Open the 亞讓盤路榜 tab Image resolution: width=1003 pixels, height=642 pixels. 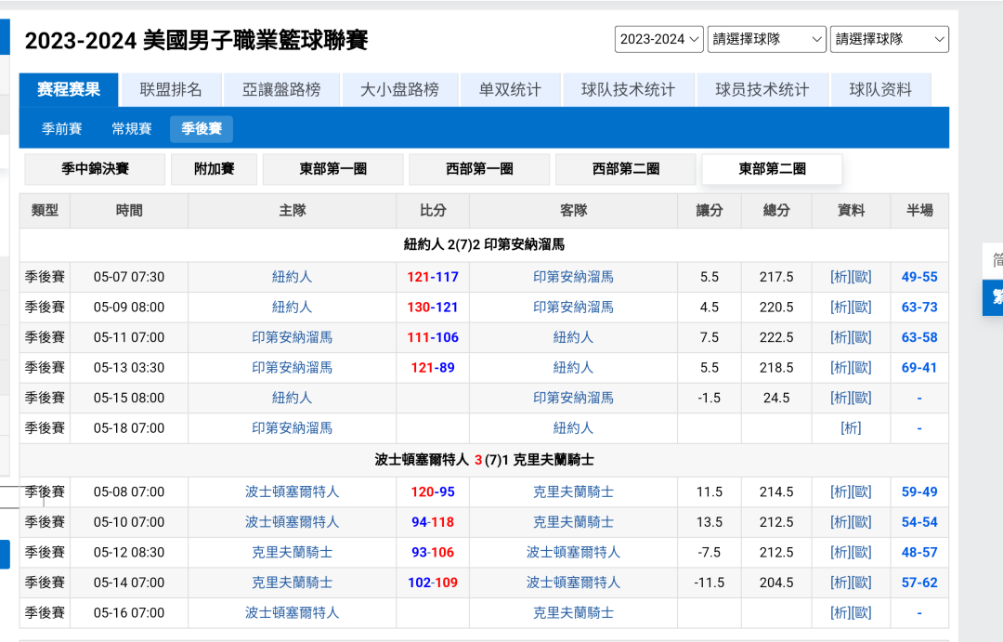coord(281,89)
